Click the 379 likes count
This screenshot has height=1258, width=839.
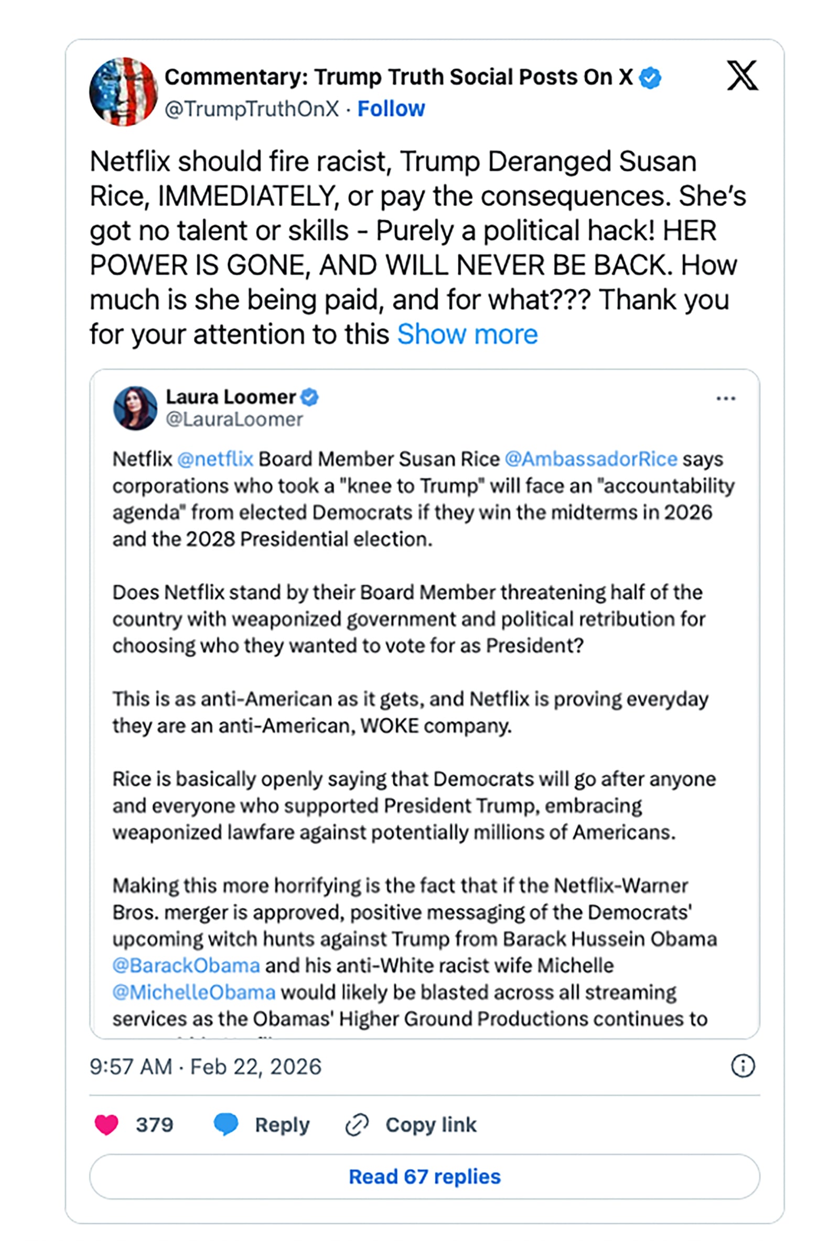point(156,1125)
